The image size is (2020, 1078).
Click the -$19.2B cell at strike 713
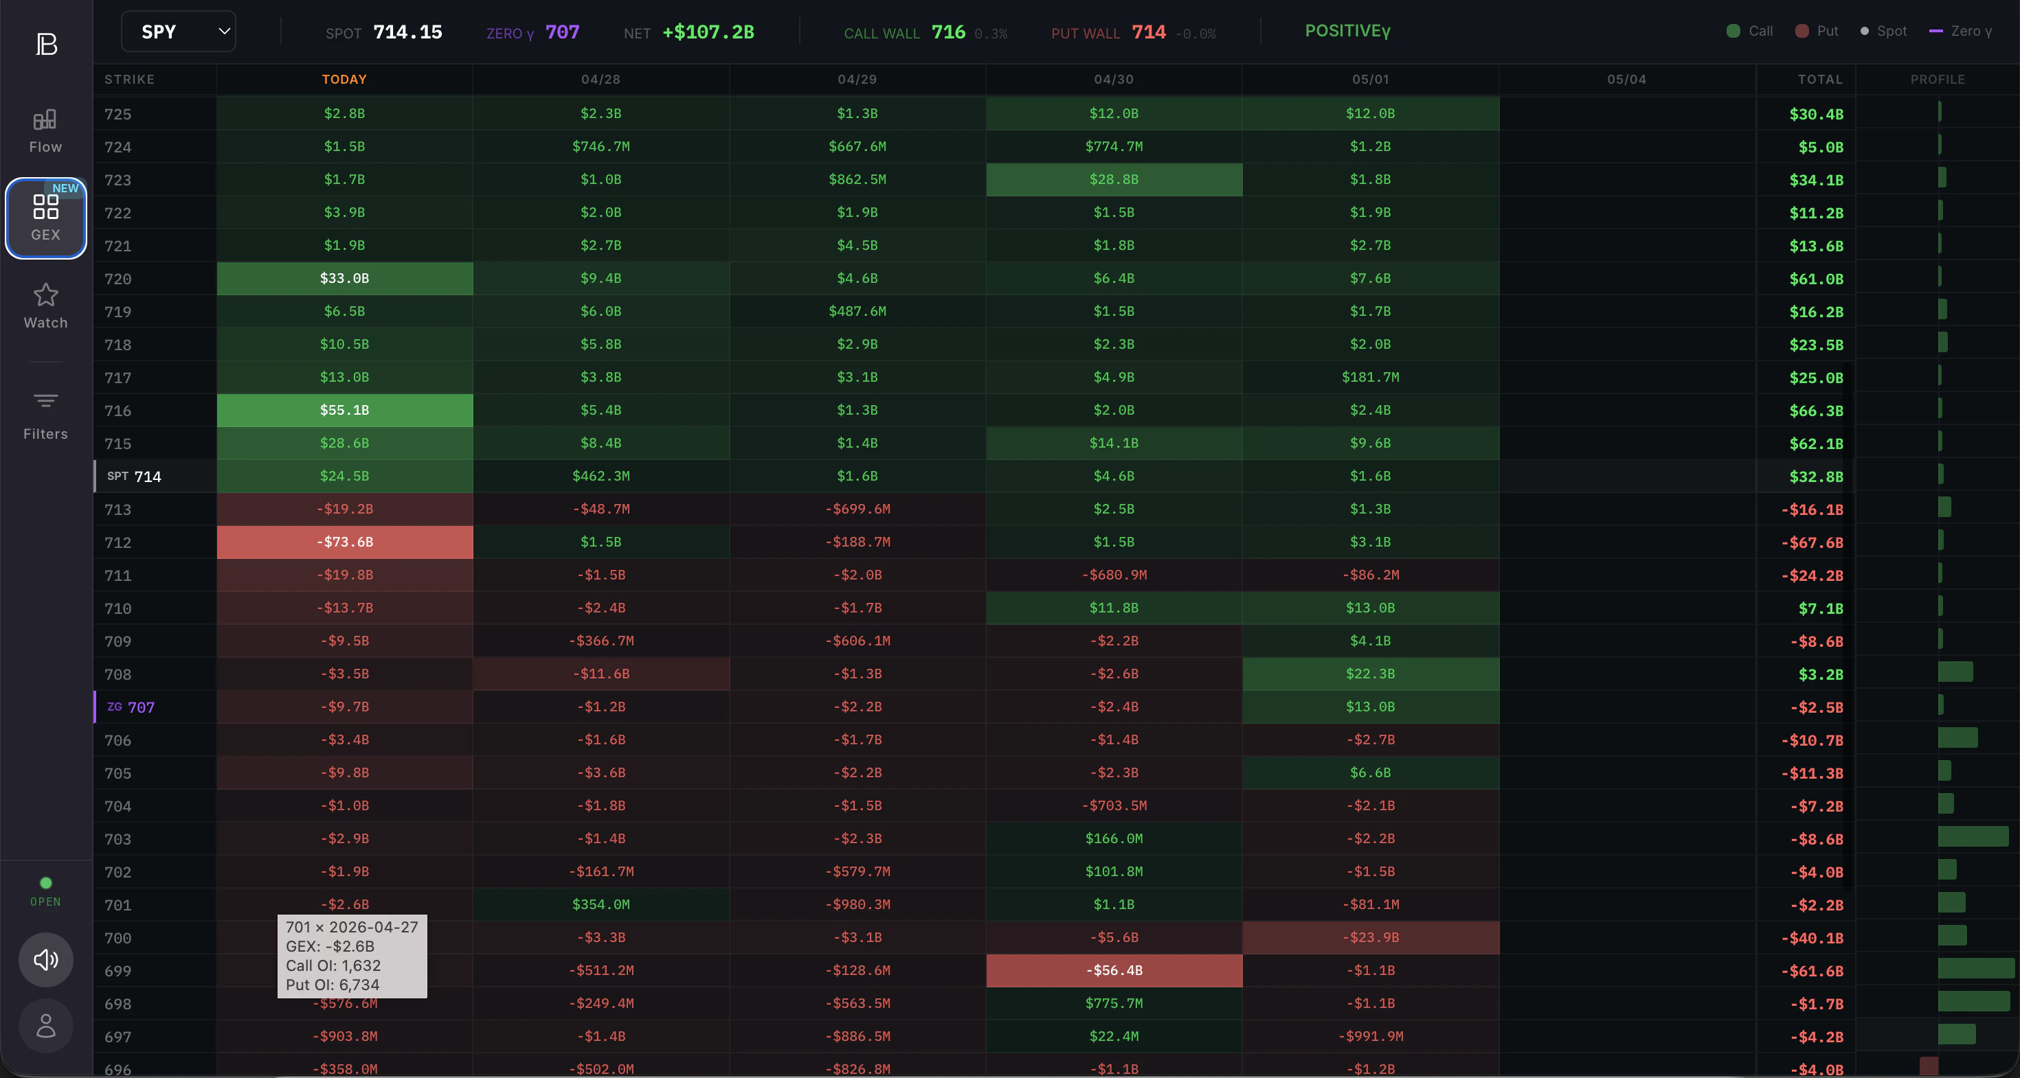tap(344, 509)
